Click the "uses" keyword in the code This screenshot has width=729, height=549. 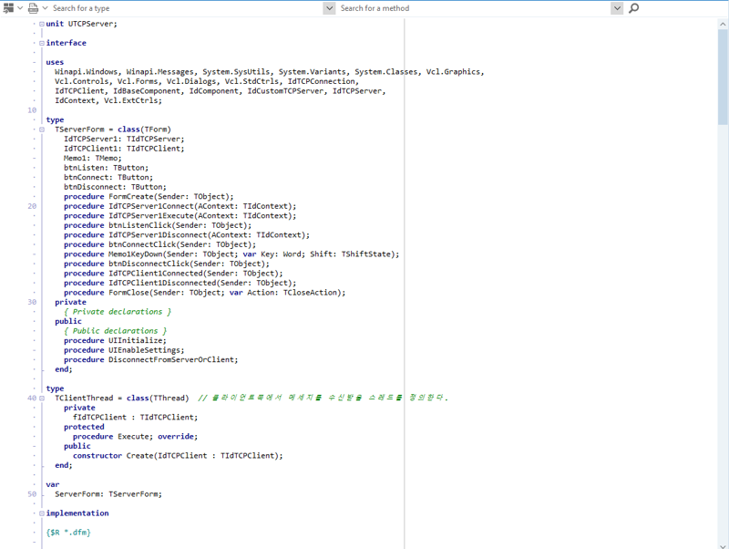coord(55,62)
